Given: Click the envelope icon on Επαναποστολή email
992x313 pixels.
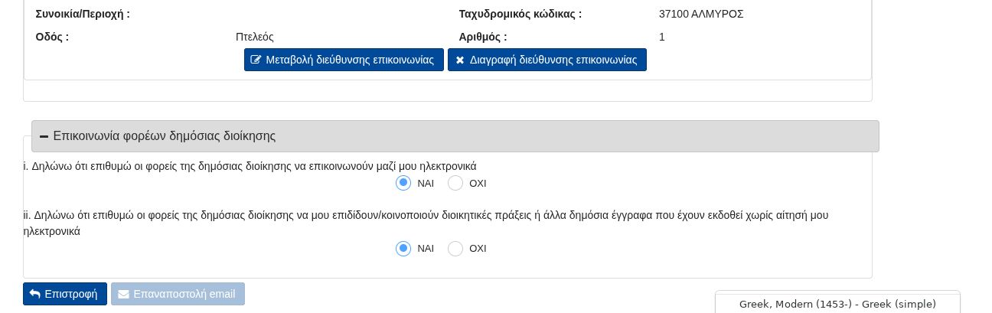Looking at the screenshot, I should tap(123, 294).
